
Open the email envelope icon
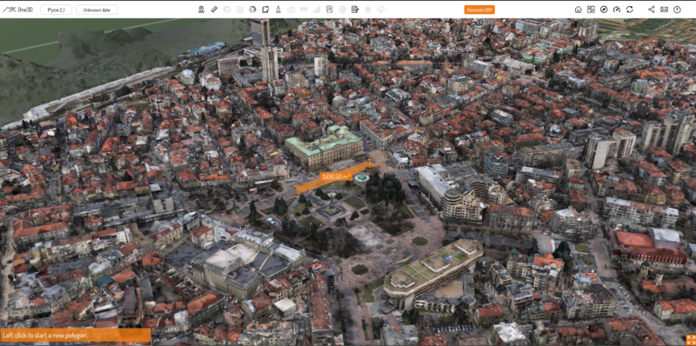point(664,10)
